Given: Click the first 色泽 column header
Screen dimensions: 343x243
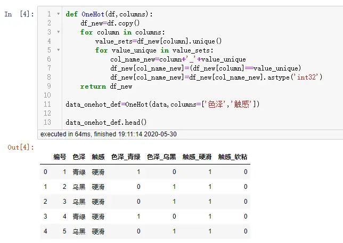Looking at the screenshot, I should click(x=79, y=157).
